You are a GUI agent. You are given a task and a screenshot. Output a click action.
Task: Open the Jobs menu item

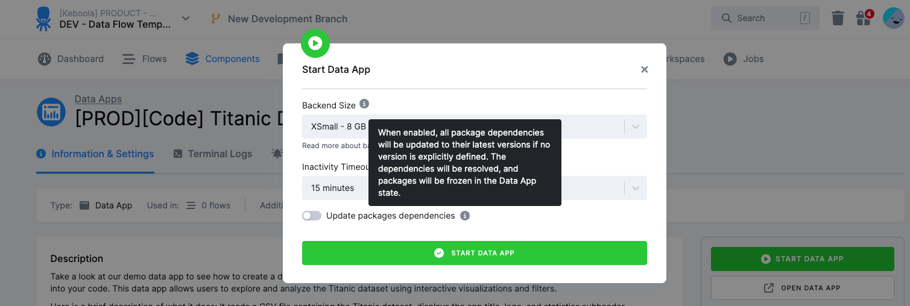pyautogui.click(x=744, y=59)
